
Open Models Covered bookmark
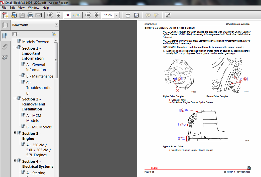36,42
